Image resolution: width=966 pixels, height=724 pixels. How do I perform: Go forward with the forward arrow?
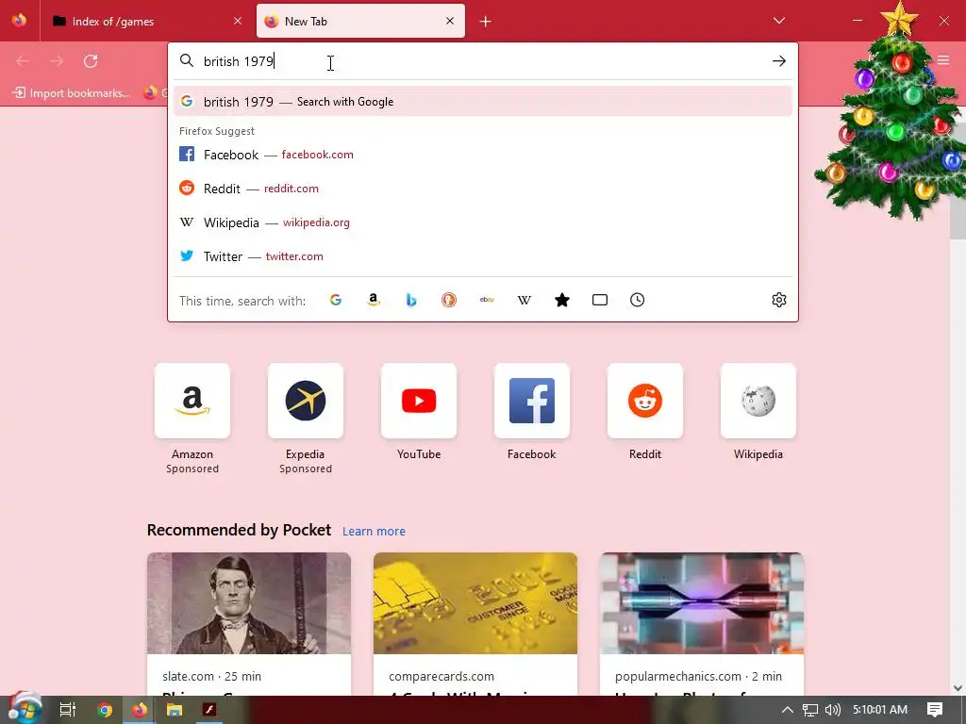click(57, 61)
